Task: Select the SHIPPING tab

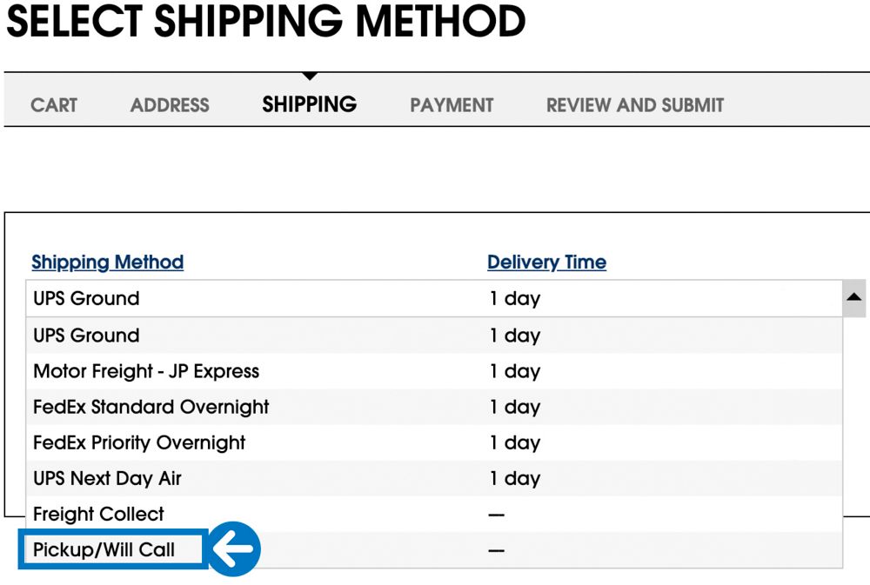Action: coord(310,104)
